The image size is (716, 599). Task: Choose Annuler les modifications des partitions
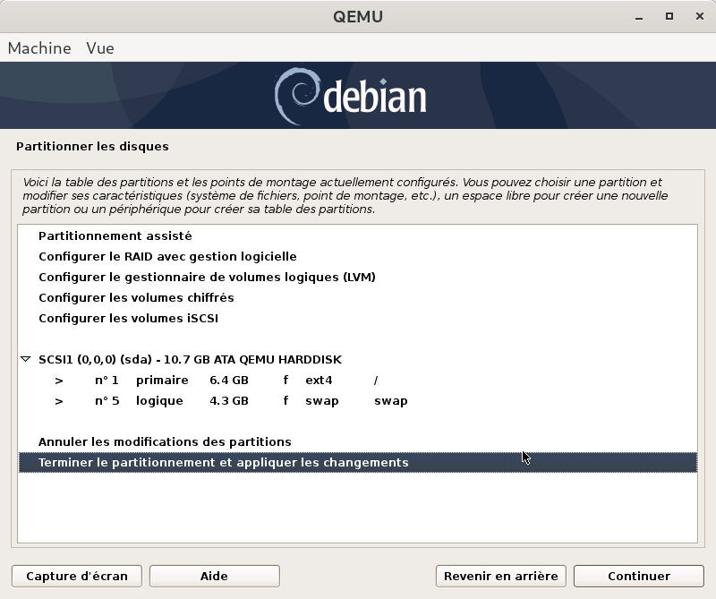tap(165, 442)
